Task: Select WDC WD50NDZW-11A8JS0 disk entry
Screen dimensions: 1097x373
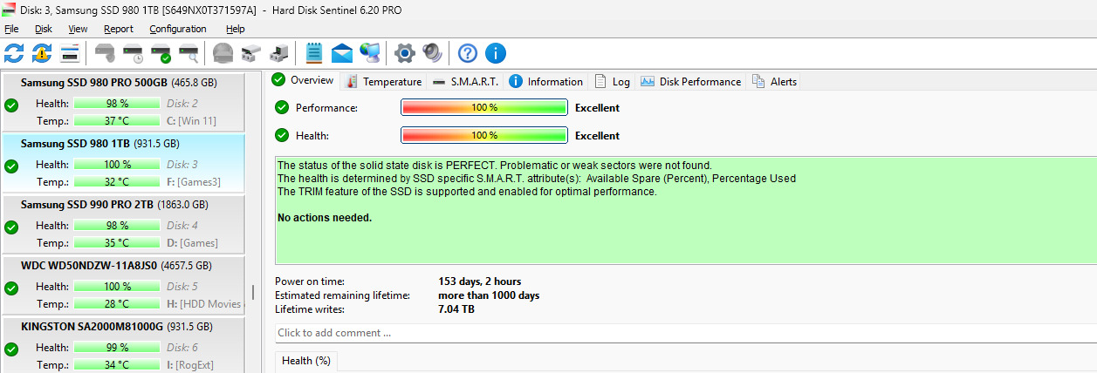Action: 122,286
